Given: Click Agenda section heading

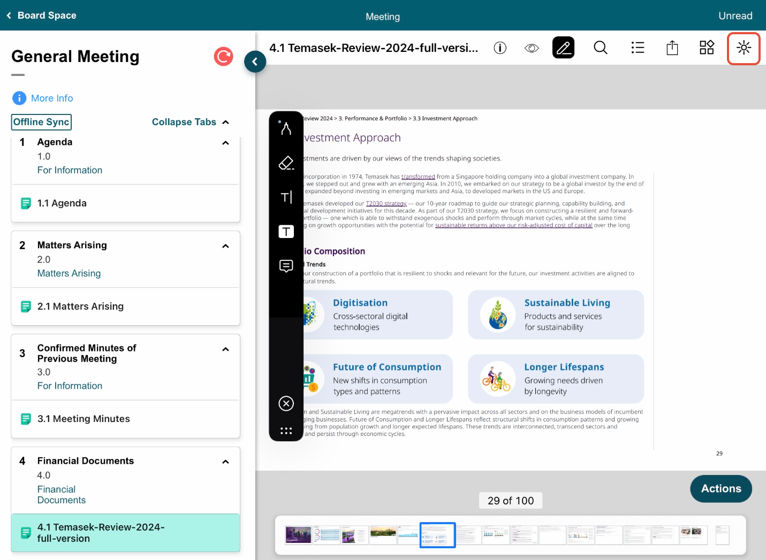Looking at the screenshot, I should [x=55, y=142].
